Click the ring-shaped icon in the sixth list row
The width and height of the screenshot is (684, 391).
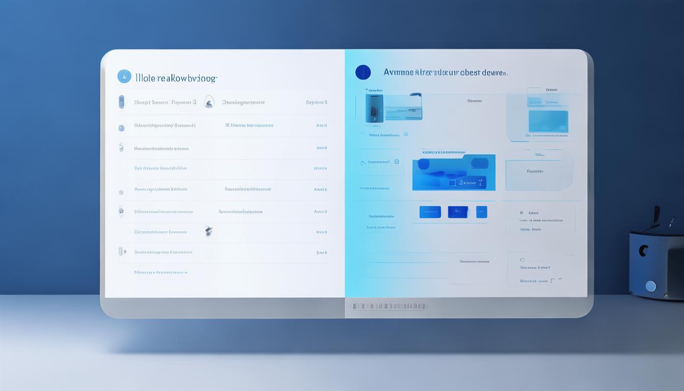click(x=121, y=210)
